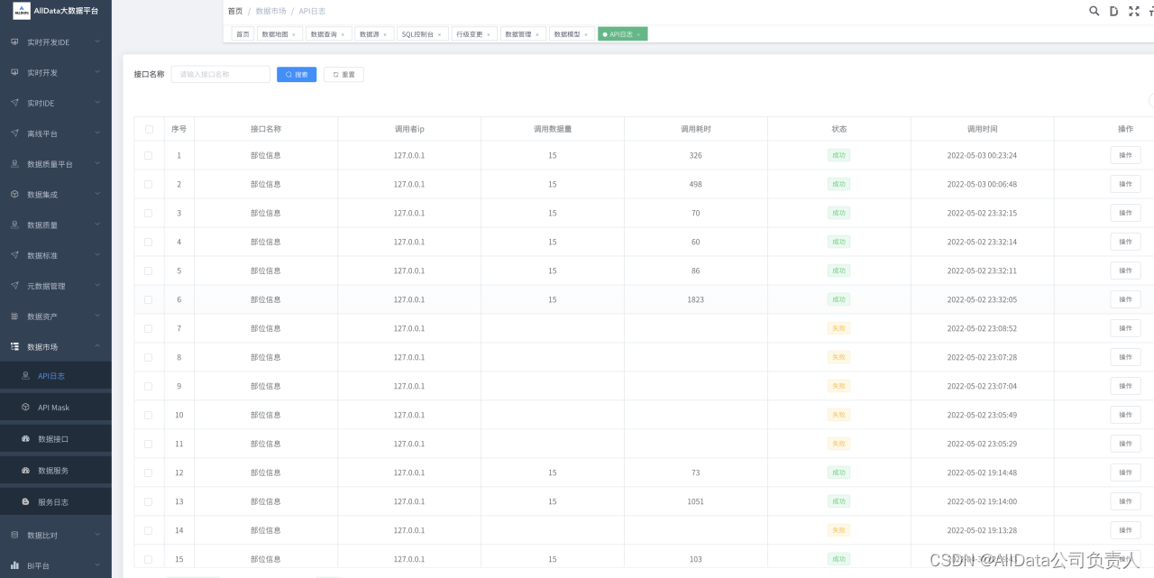Switch to the 数据地图 tab
The image size is (1154, 578).
[279, 34]
